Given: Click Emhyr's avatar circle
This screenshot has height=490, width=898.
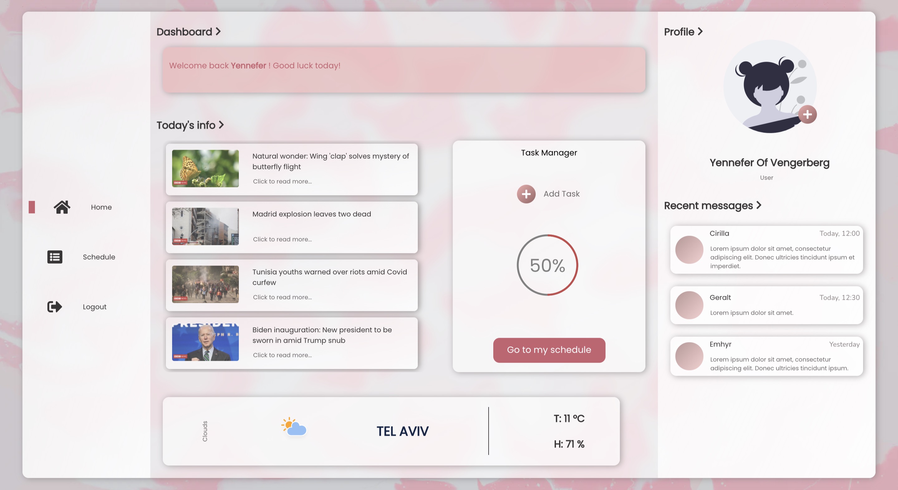Looking at the screenshot, I should pos(689,356).
